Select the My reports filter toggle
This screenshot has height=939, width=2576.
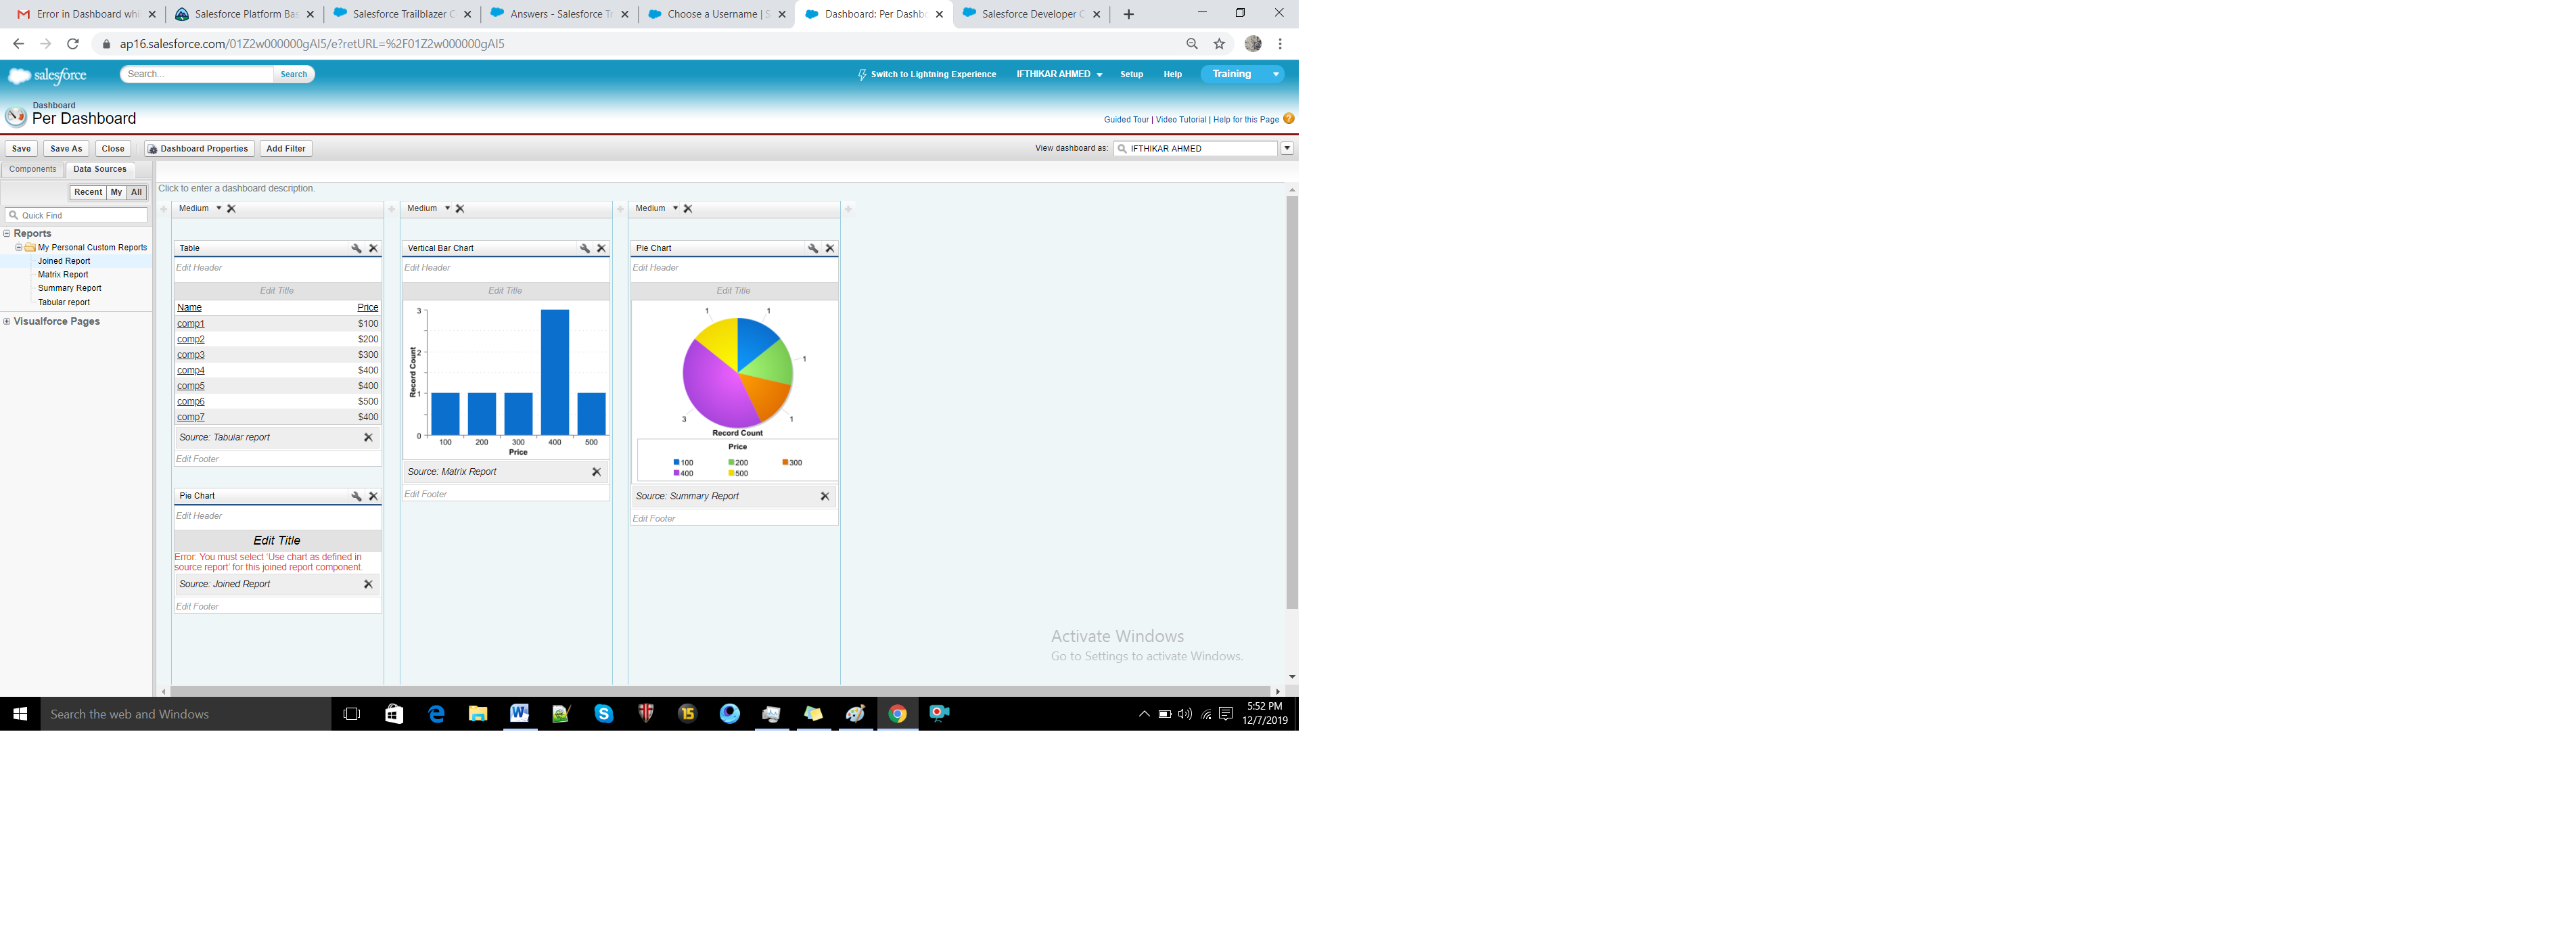coord(116,192)
